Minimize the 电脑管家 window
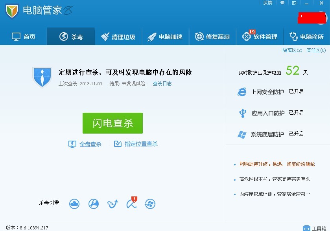The width and height of the screenshot is (330, 231). 306,3
